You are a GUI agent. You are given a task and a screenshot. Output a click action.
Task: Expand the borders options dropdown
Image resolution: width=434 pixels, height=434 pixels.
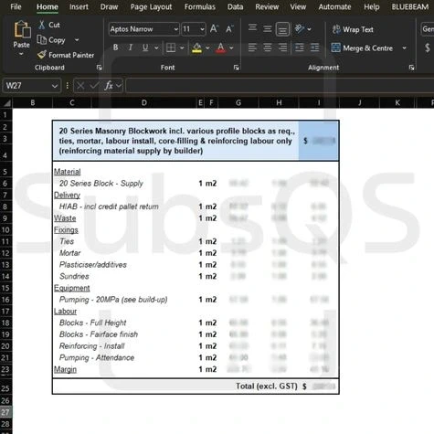[x=182, y=48]
